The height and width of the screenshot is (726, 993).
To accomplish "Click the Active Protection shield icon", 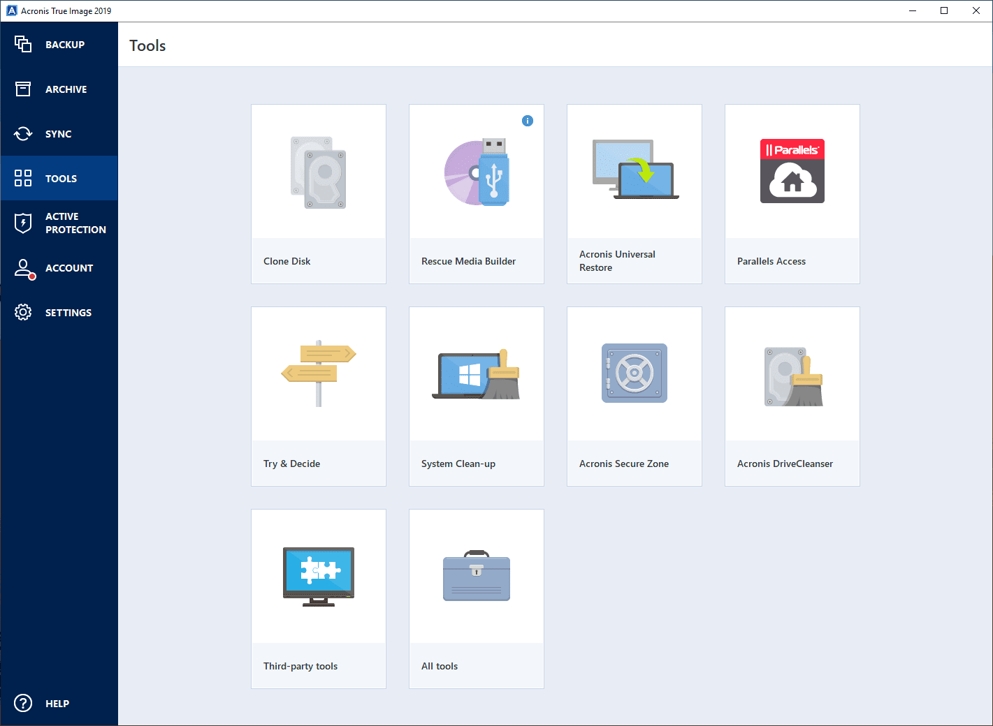I will pos(23,223).
